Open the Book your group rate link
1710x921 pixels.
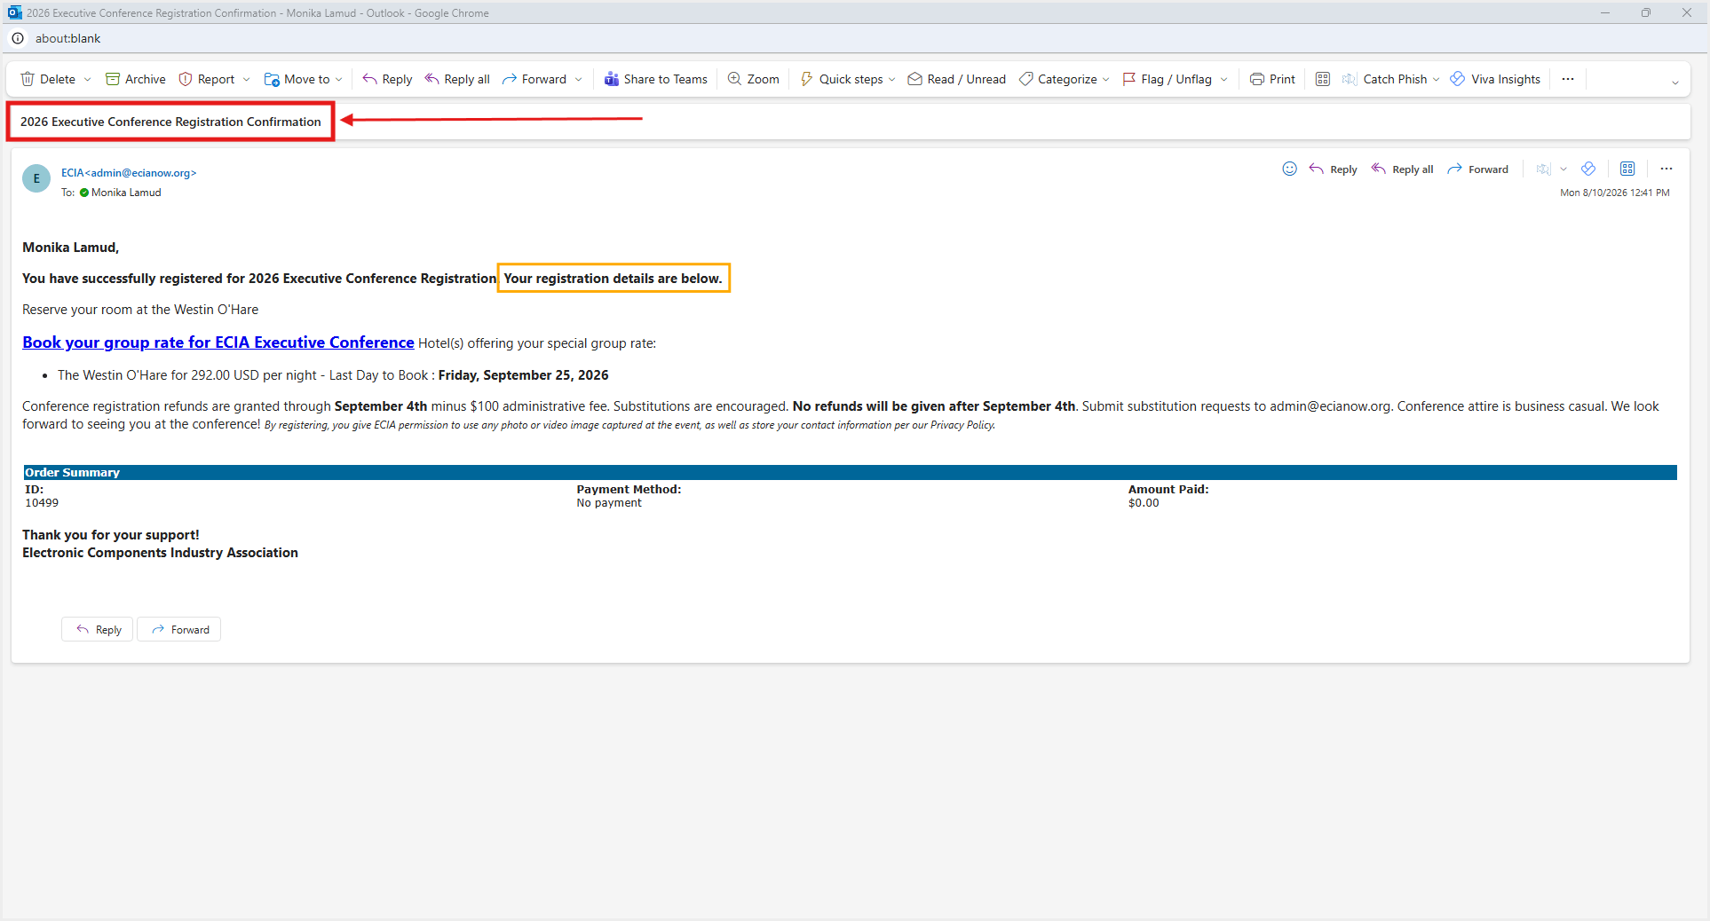click(218, 342)
